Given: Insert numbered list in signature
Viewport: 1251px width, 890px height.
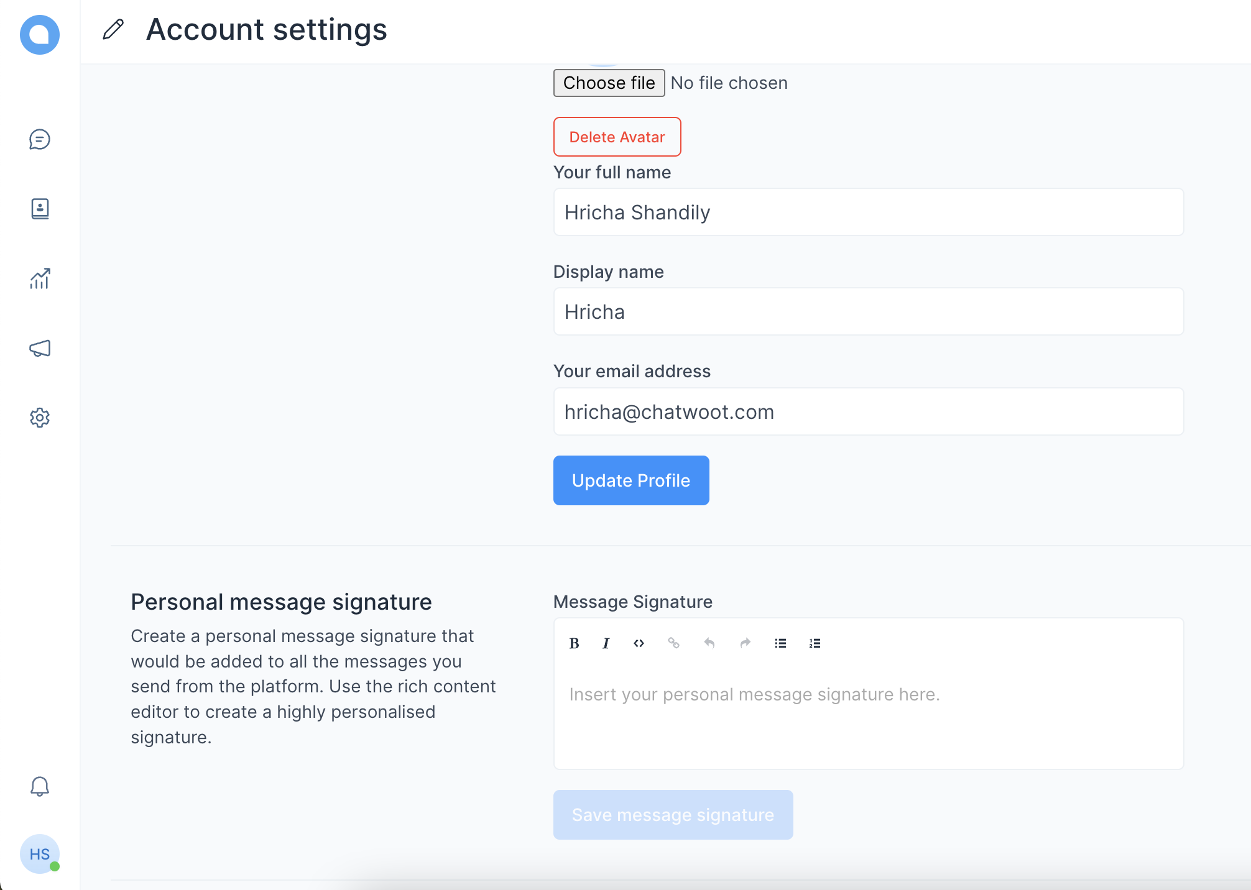Looking at the screenshot, I should point(815,643).
